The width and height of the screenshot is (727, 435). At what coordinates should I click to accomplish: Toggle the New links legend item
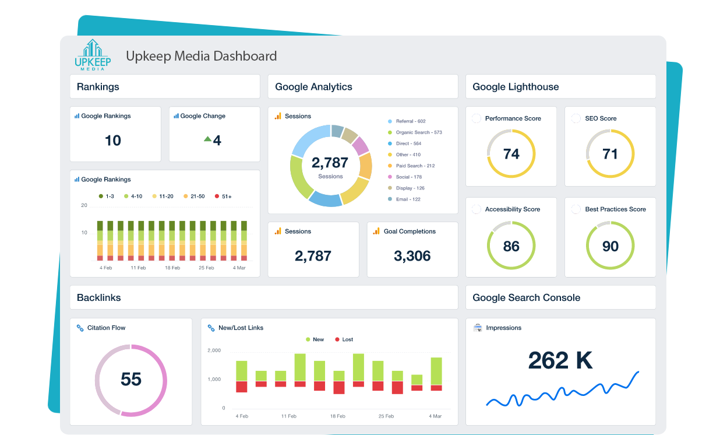pyautogui.click(x=315, y=339)
